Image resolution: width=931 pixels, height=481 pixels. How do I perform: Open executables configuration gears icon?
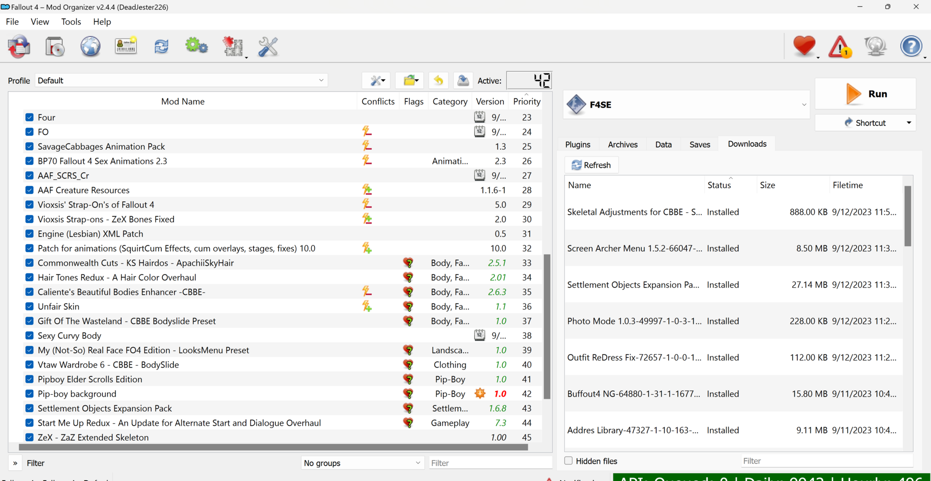click(196, 47)
